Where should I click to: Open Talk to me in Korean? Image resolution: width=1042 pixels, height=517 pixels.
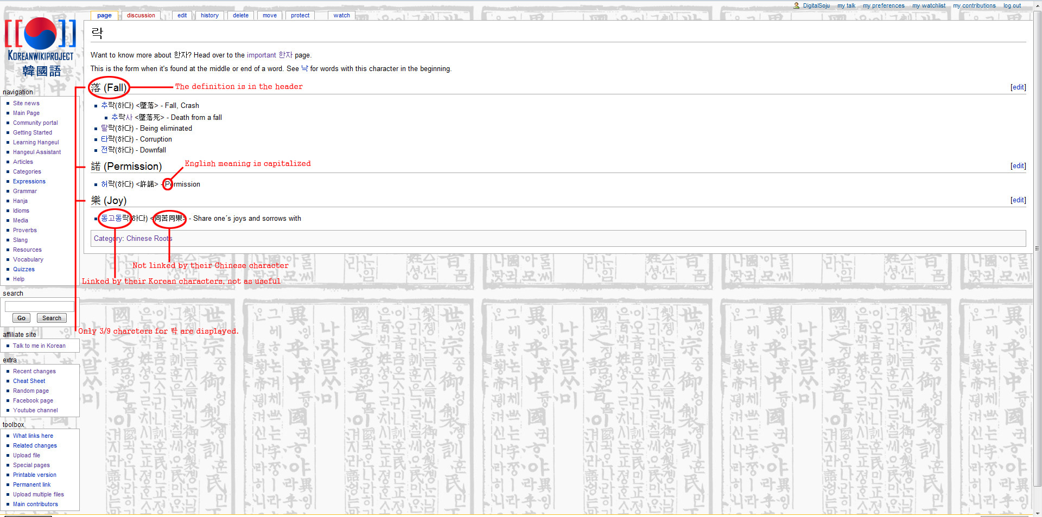[x=39, y=346]
